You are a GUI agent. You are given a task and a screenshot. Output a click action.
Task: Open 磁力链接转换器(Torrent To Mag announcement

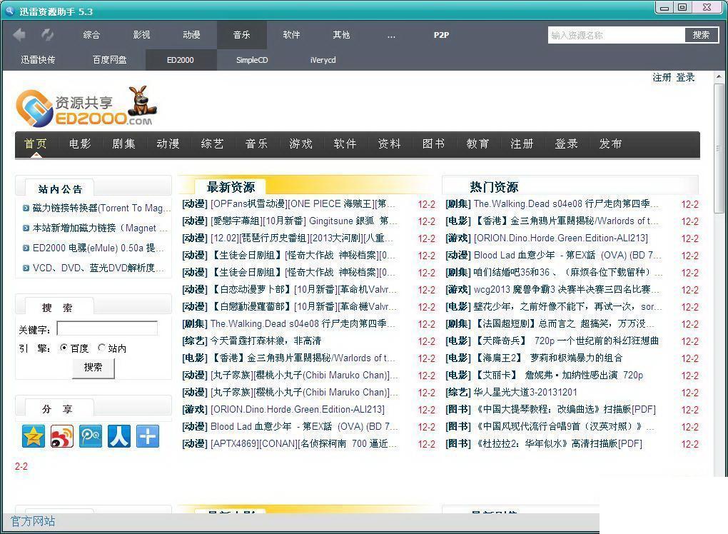(x=101, y=208)
